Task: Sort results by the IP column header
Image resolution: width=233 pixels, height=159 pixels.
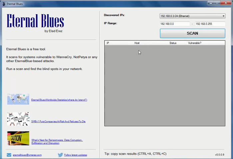Action: [x=119, y=43]
